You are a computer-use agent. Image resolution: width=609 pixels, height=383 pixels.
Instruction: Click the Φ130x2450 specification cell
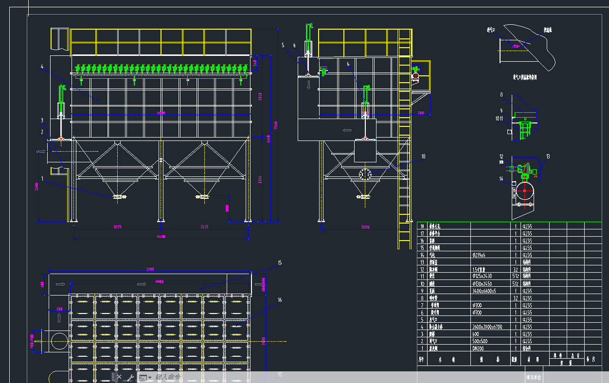tap(490, 283)
